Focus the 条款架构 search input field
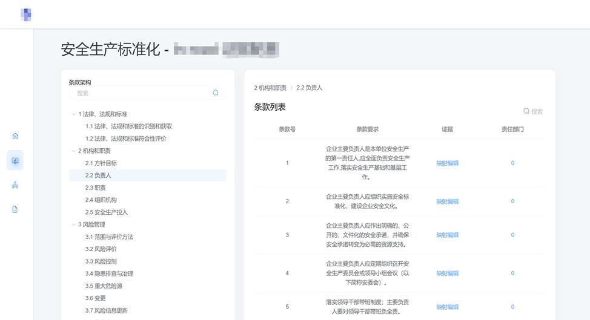The image size is (590, 320). [x=142, y=93]
